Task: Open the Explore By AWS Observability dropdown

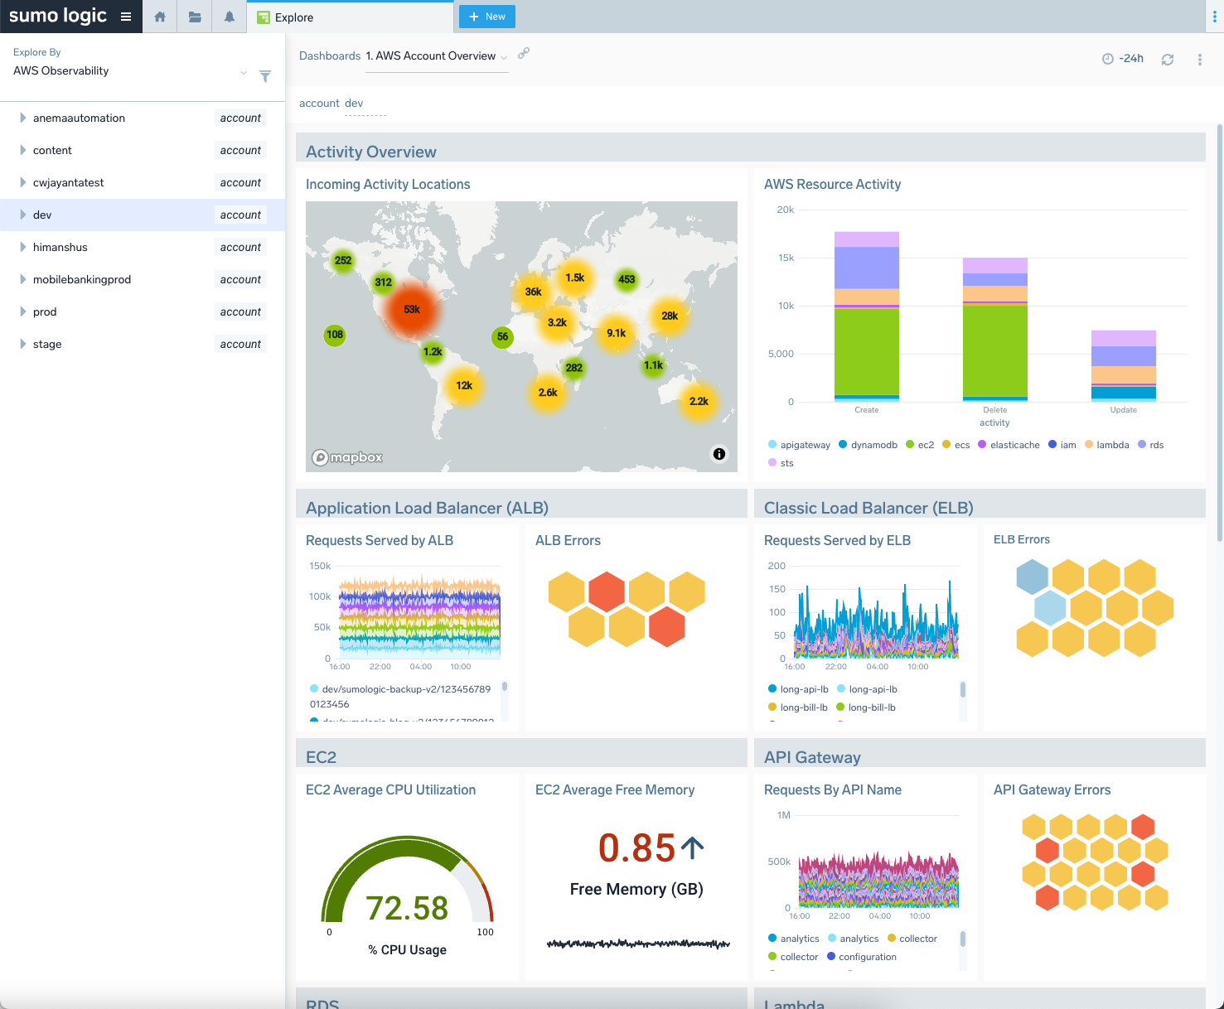Action: (x=130, y=71)
